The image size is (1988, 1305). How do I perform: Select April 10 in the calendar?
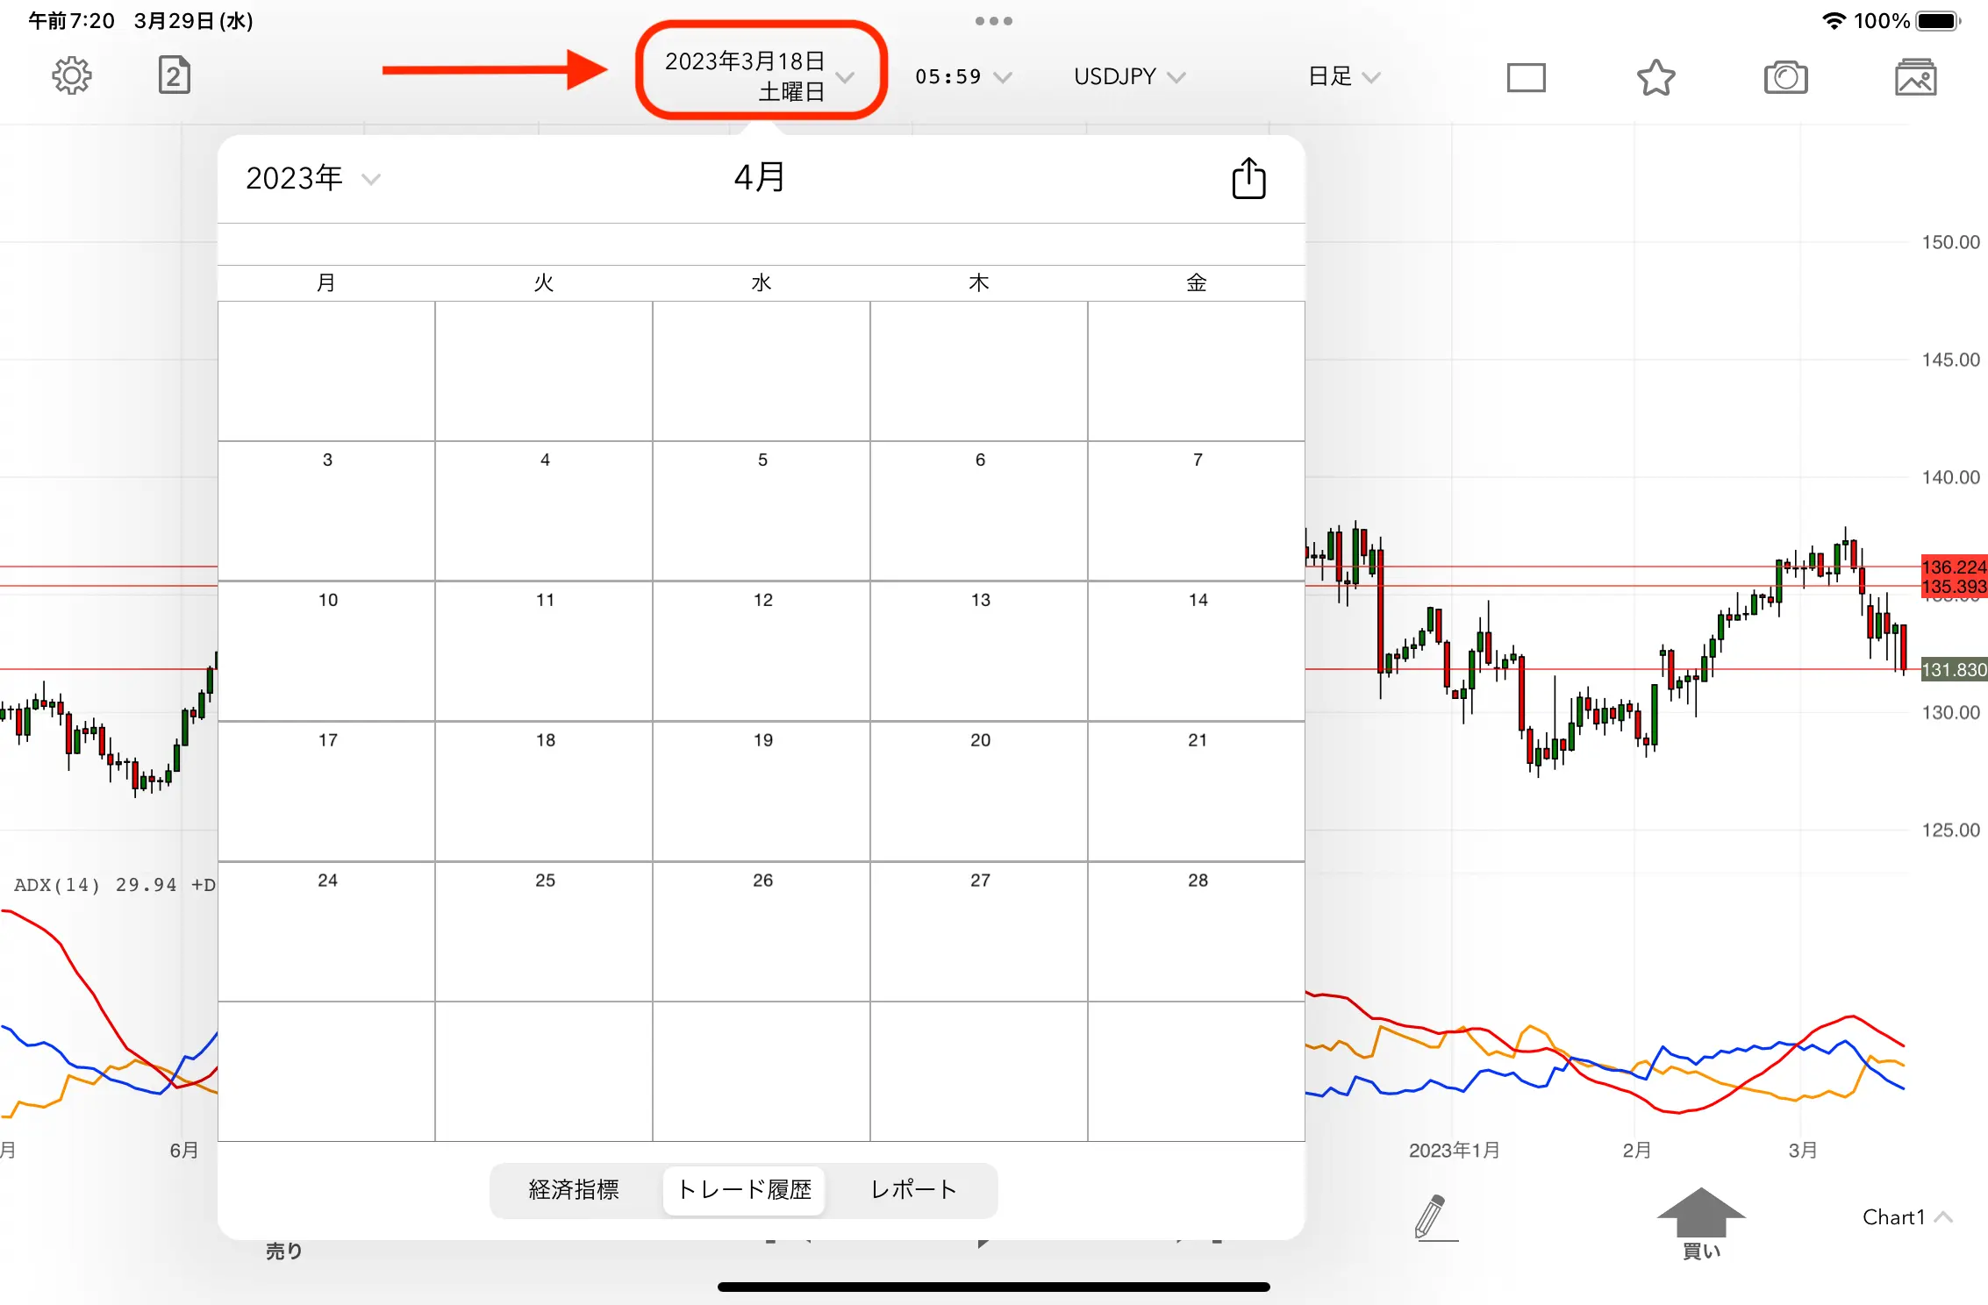click(x=326, y=652)
